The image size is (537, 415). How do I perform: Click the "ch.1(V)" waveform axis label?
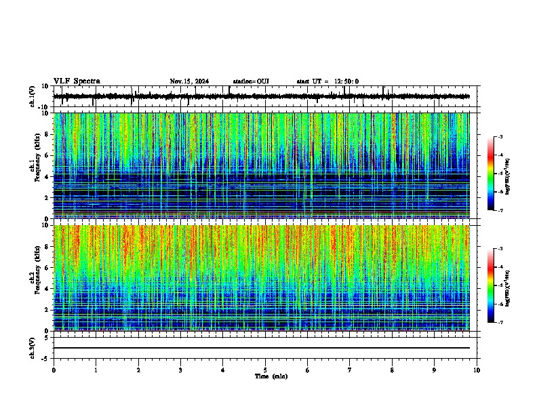click(33, 96)
